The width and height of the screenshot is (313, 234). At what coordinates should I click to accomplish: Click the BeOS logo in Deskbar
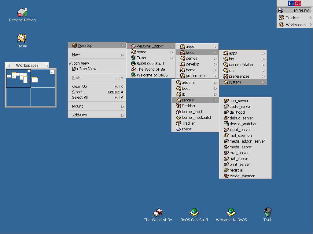tap(294, 3)
